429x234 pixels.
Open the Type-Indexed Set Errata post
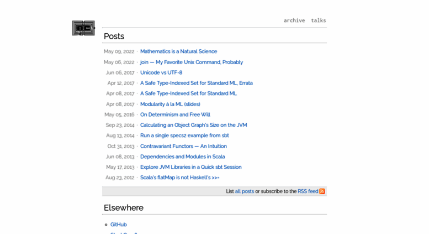197,83
